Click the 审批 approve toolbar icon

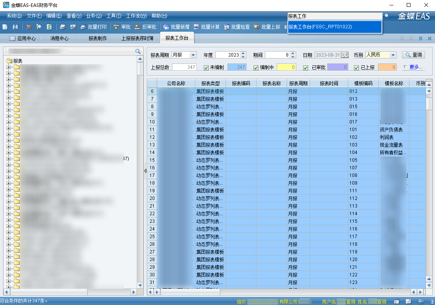(x=117, y=27)
